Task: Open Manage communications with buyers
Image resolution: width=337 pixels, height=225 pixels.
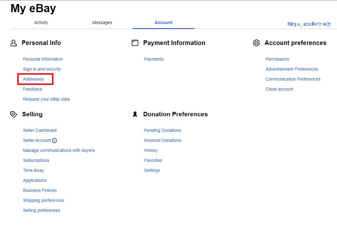Action: (59, 150)
